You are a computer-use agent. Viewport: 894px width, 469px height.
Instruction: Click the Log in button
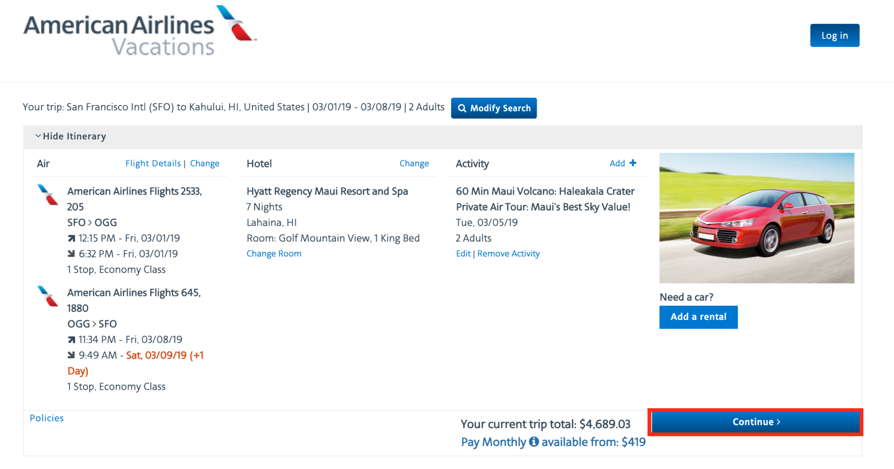(834, 35)
